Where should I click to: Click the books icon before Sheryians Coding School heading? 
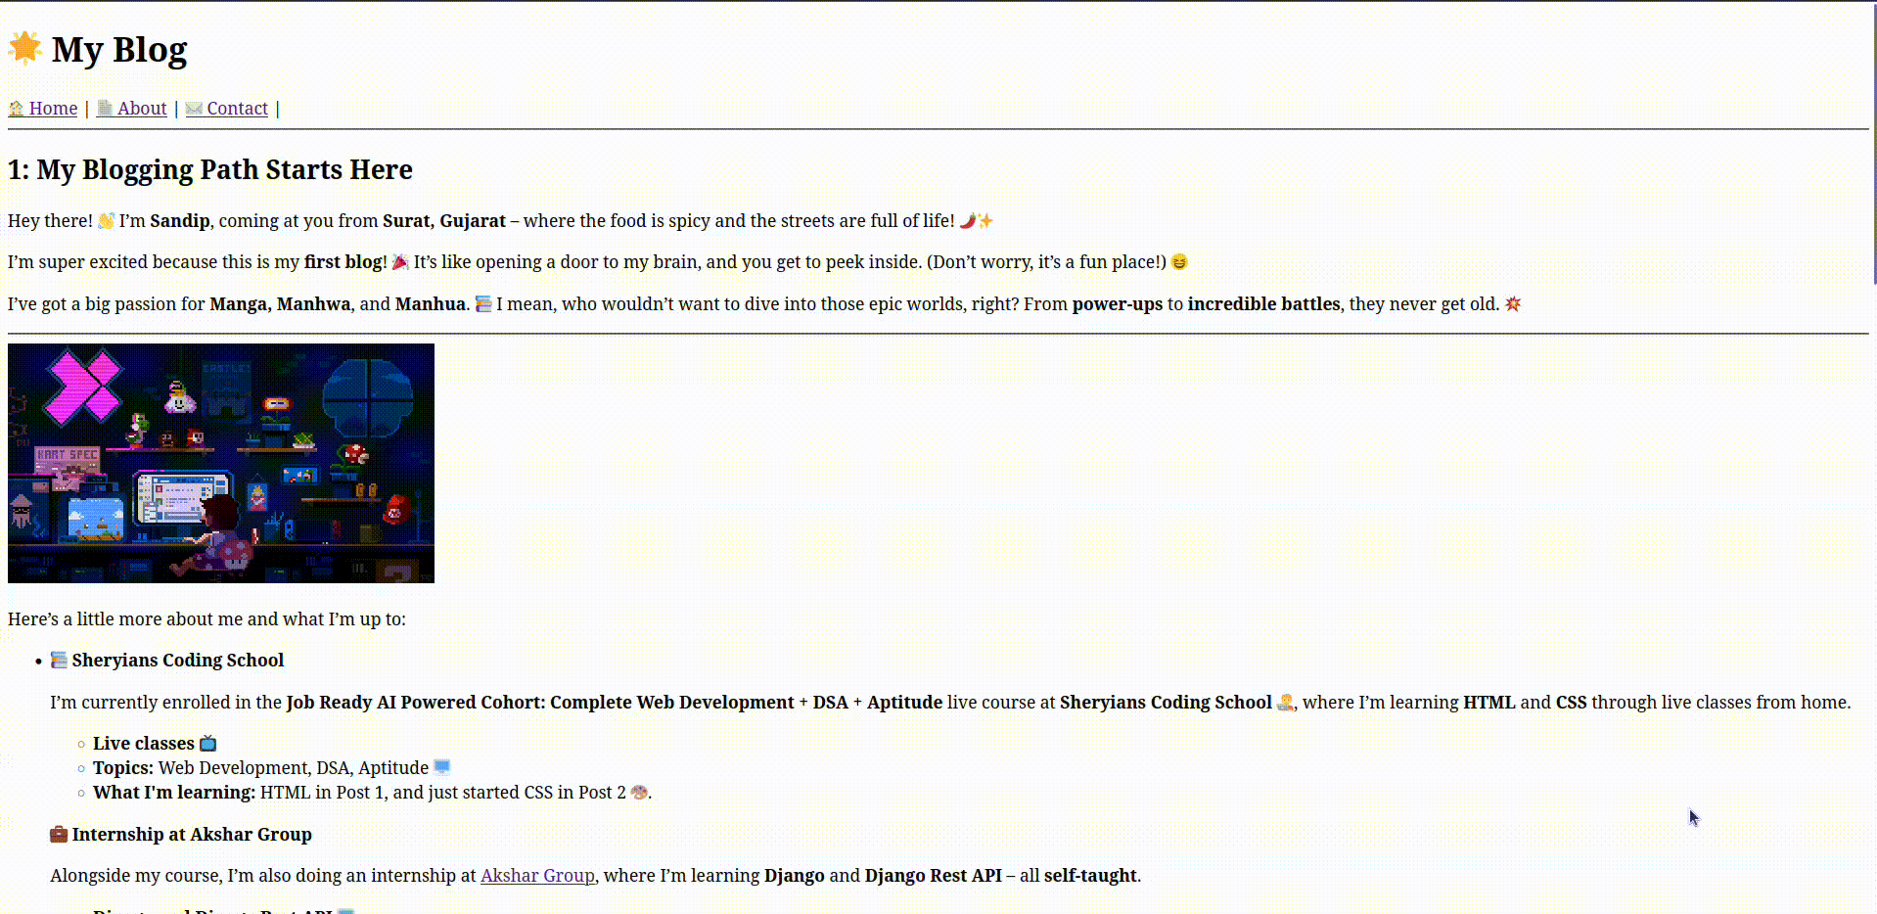coord(59,661)
